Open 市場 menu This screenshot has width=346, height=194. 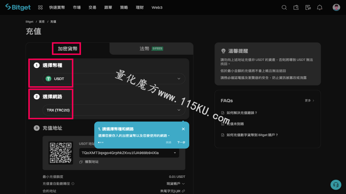(77, 7)
